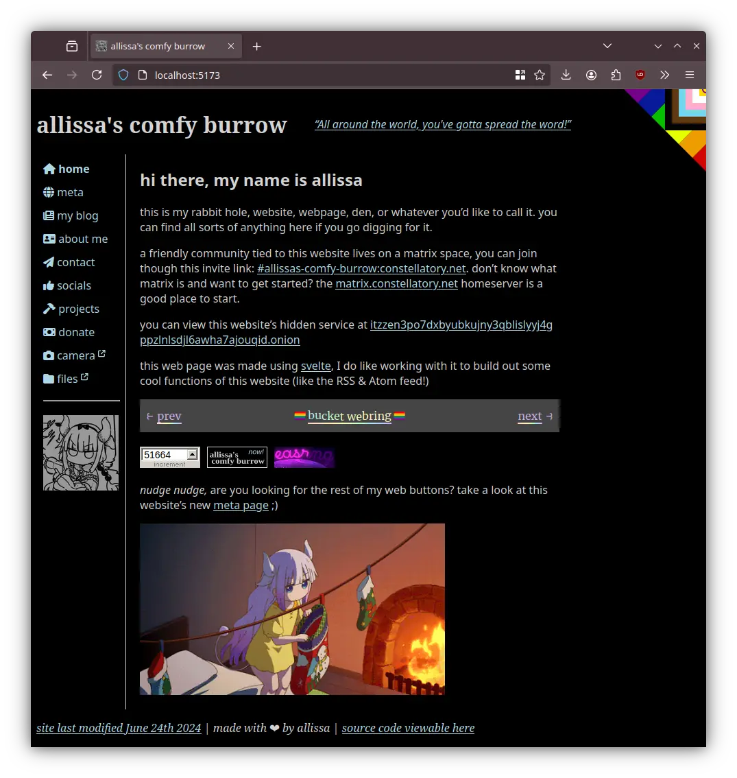Viewport: 737px width, 778px height.
Task: Open source code viewable here link
Action: [408, 728]
